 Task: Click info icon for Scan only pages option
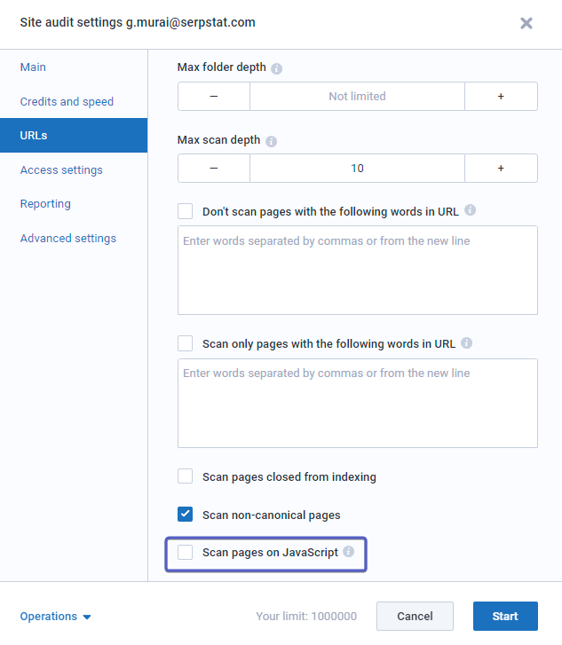point(467,343)
